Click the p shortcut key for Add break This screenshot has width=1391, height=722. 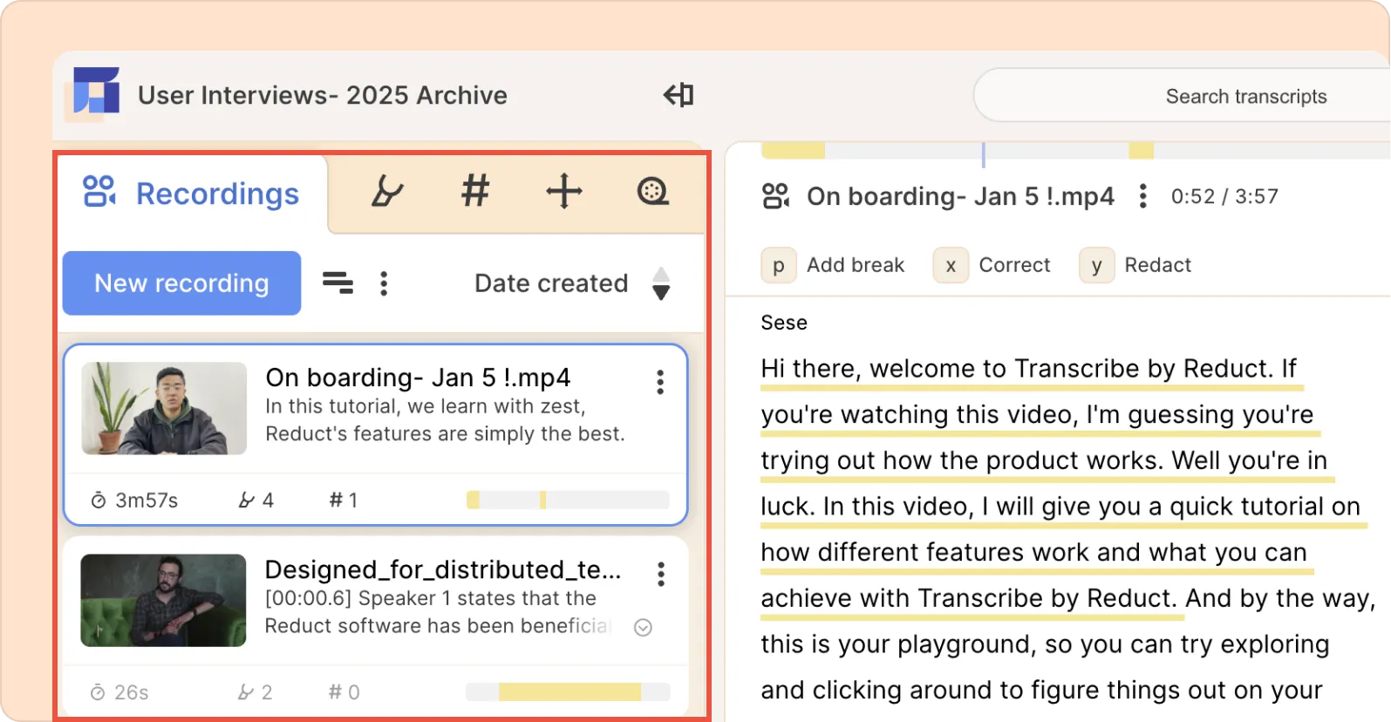[x=779, y=265]
